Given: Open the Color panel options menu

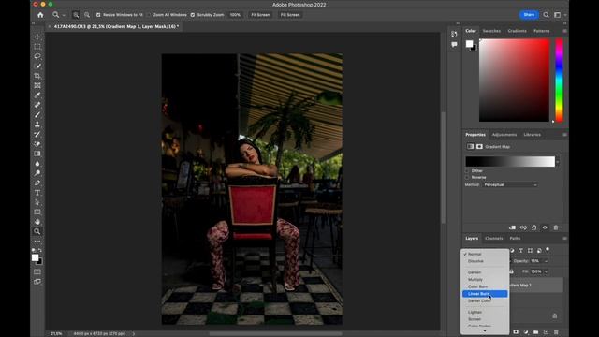Looking at the screenshot, I should 564,31.
